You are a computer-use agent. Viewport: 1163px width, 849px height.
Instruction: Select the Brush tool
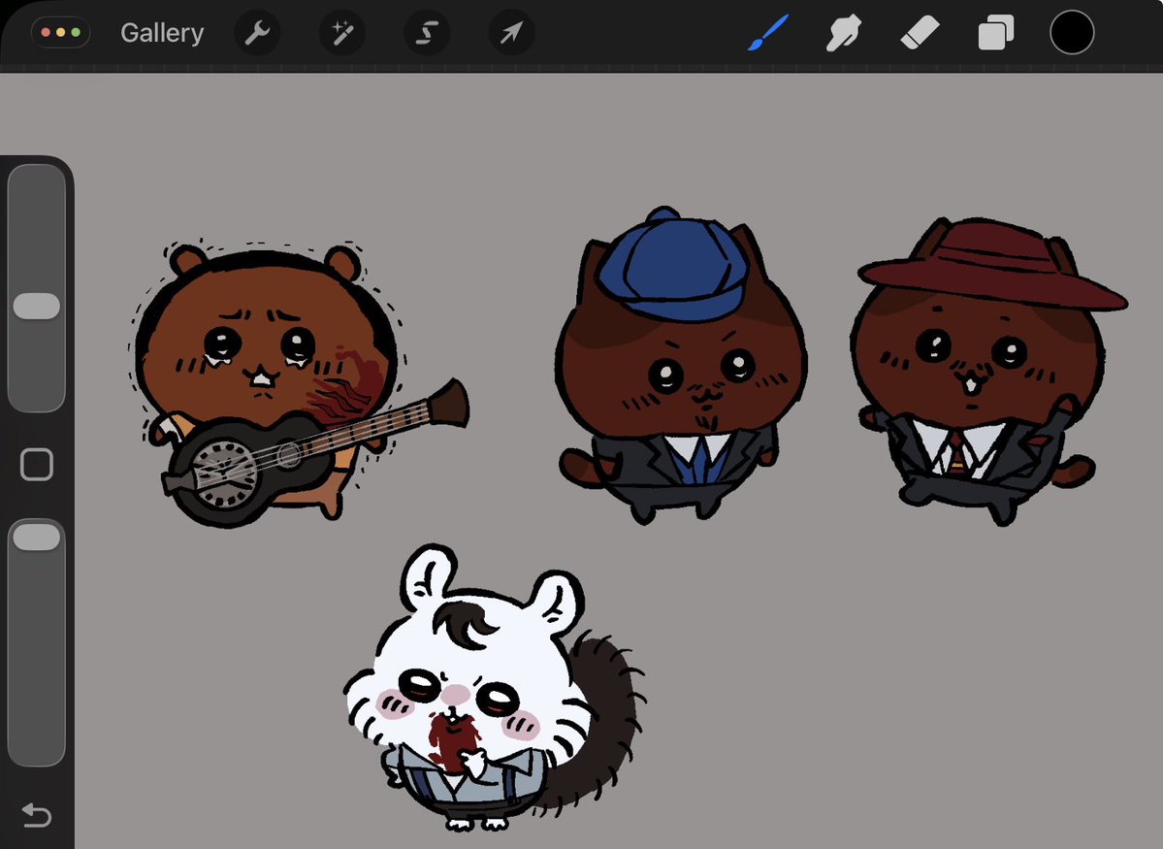tap(767, 33)
